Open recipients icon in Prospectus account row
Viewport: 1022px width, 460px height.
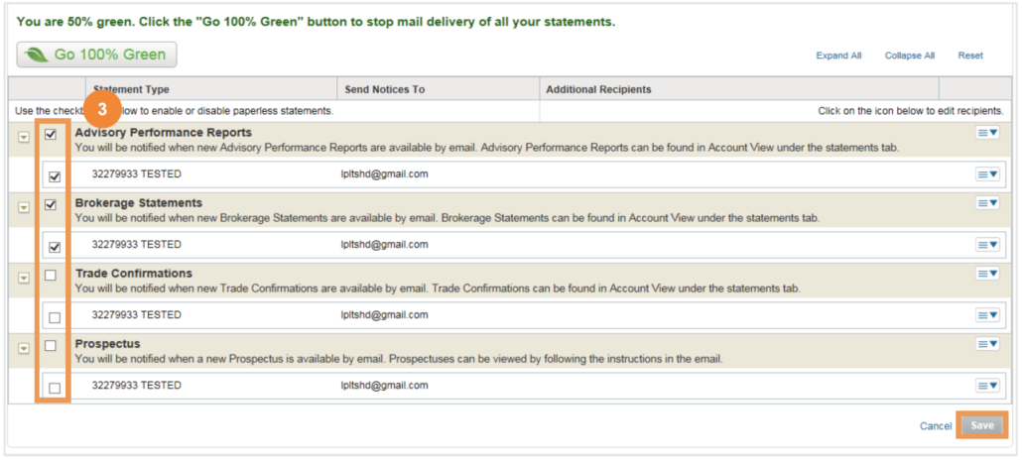[x=987, y=385]
